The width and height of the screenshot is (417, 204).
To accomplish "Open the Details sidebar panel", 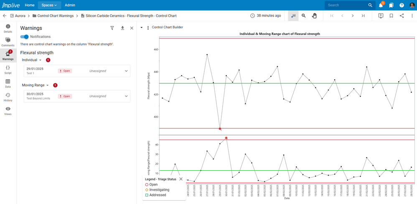I will 8,28.
